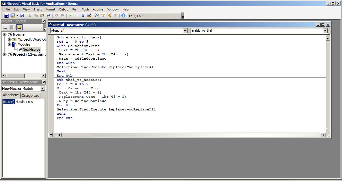Close the Project - Normal panel
The image size is (342, 181).
coord(44,21)
